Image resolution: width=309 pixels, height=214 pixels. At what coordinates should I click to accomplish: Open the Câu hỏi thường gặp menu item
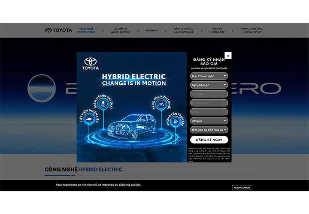[217, 30]
